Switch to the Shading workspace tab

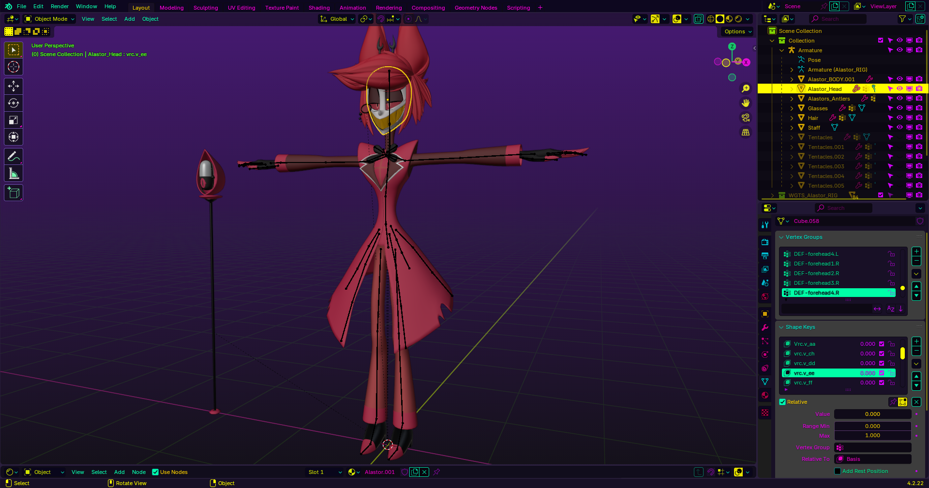(x=319, y=8)
